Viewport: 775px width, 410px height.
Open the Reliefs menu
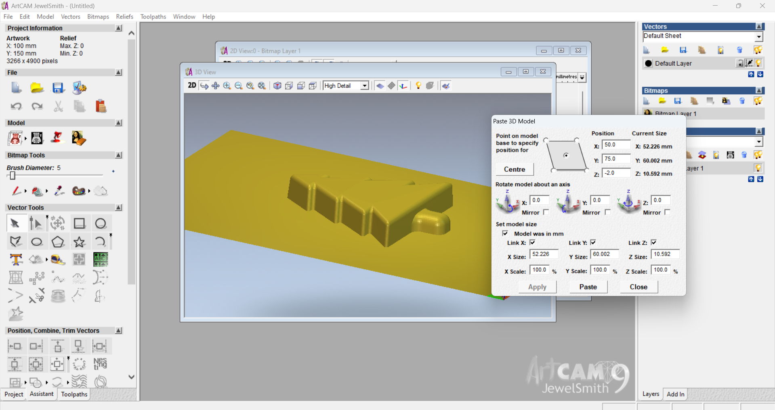(x=124, y=17)
